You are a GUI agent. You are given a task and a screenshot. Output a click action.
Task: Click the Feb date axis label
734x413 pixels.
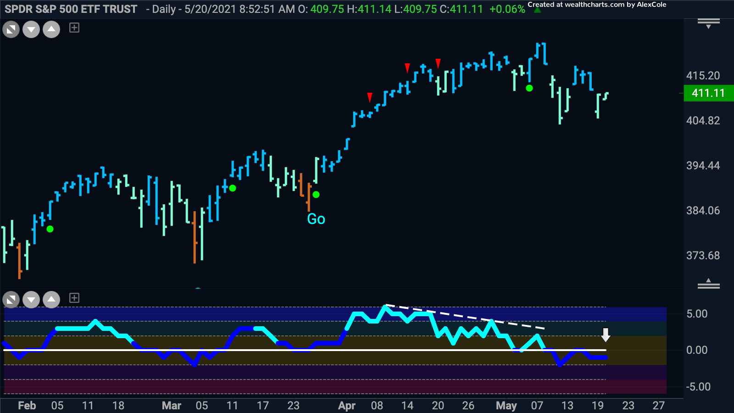tap(27, 406)
